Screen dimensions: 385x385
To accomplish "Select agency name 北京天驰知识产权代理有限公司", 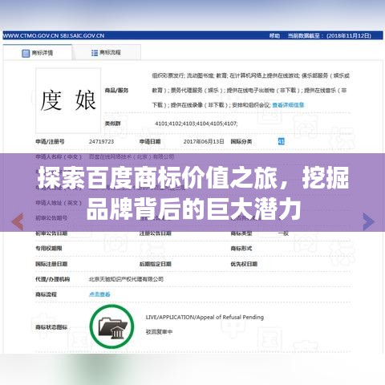I will click(x=126, y=279).
